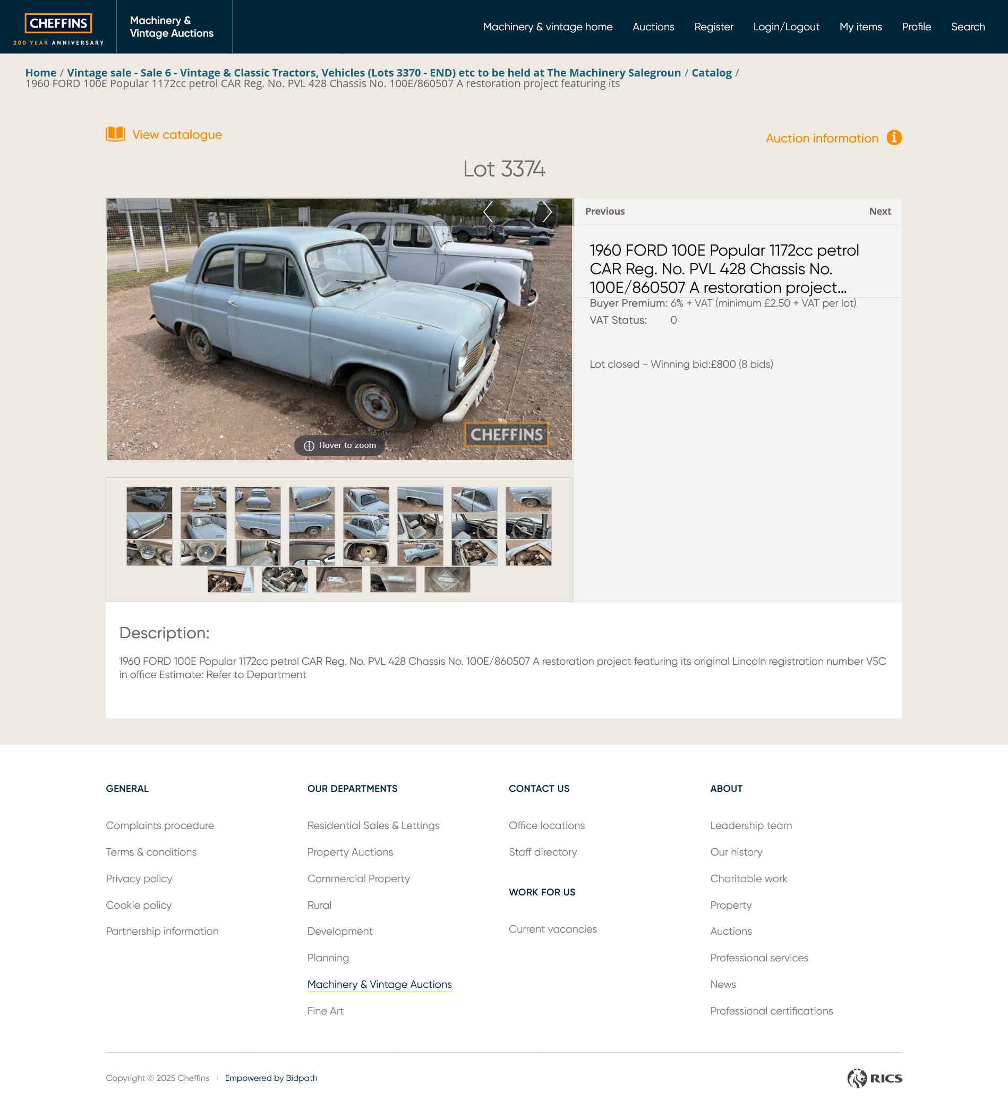The width and height of the screenshot is (1008, 1108).
Task: Click the Home breadcrumb link
Action: (41, 73)
